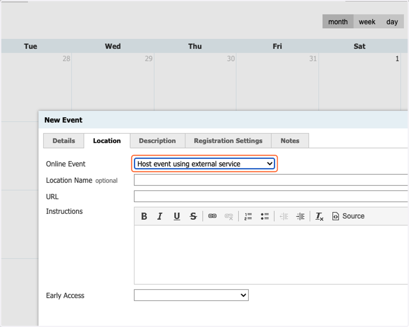Open the Online Event dropdown
The image size is (409, 327).
pos(204,164)
